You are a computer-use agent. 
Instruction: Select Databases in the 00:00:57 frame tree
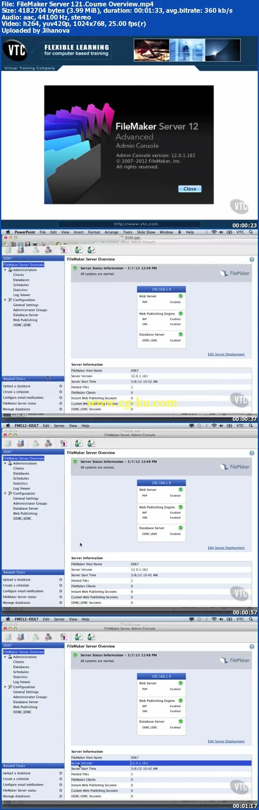point(21,474)
